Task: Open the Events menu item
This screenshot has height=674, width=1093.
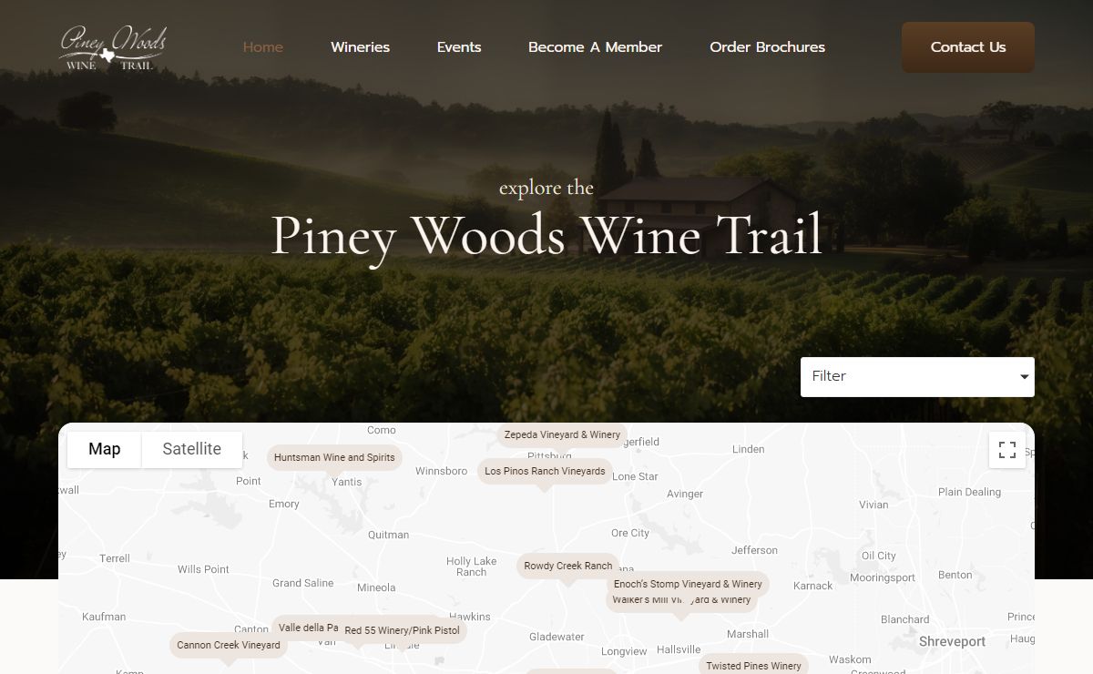Action: pyautogui.click(x=459, y=47)
